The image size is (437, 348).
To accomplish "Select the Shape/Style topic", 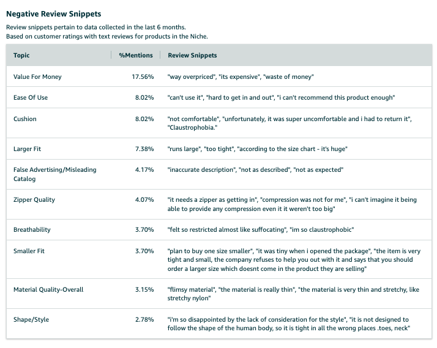I will point(31,319).
